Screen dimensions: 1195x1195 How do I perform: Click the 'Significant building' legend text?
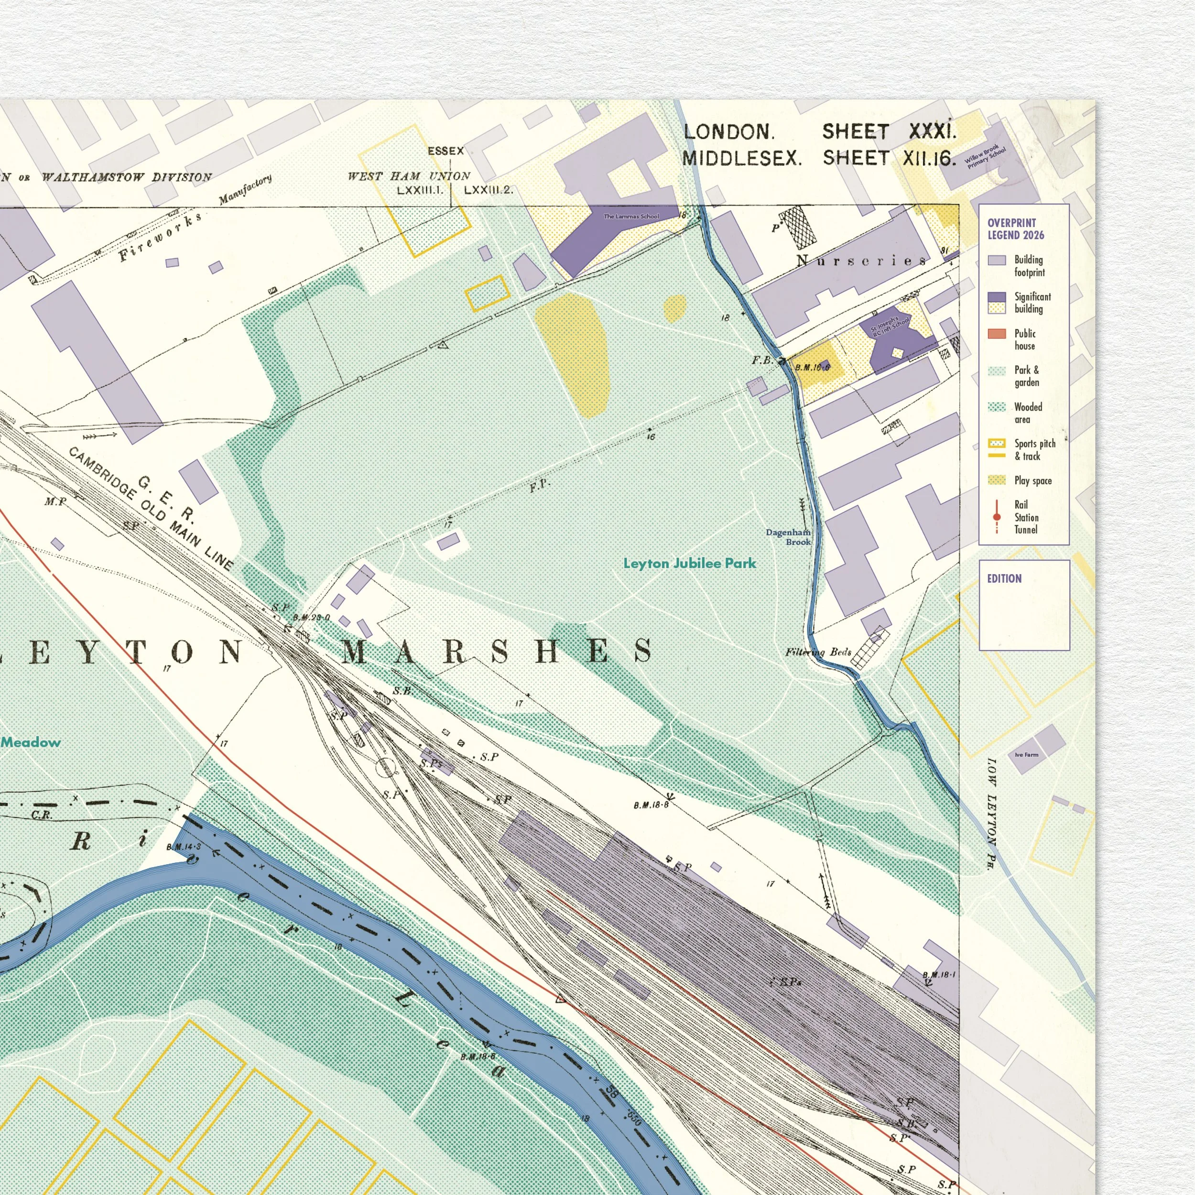click(1032, 303)
